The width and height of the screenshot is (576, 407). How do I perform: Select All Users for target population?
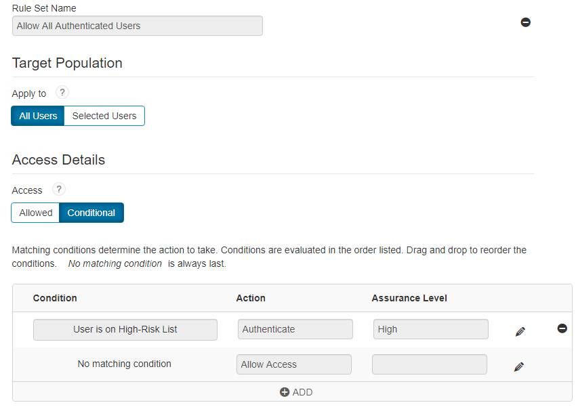(x=38, y=116)
